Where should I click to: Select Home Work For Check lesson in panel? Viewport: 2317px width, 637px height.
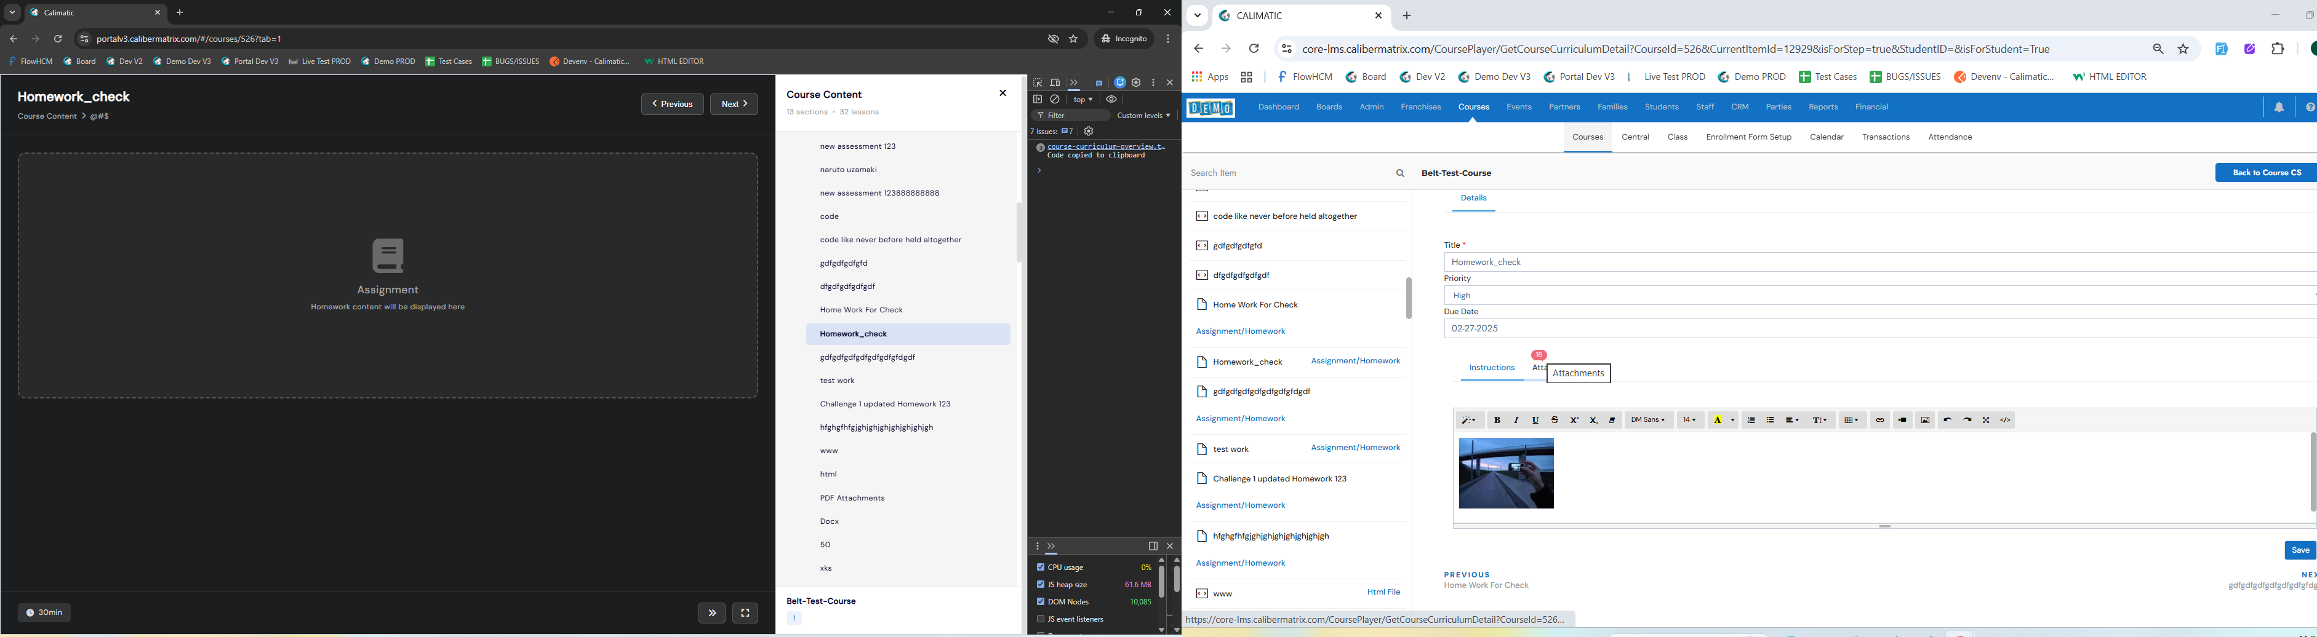861,311
